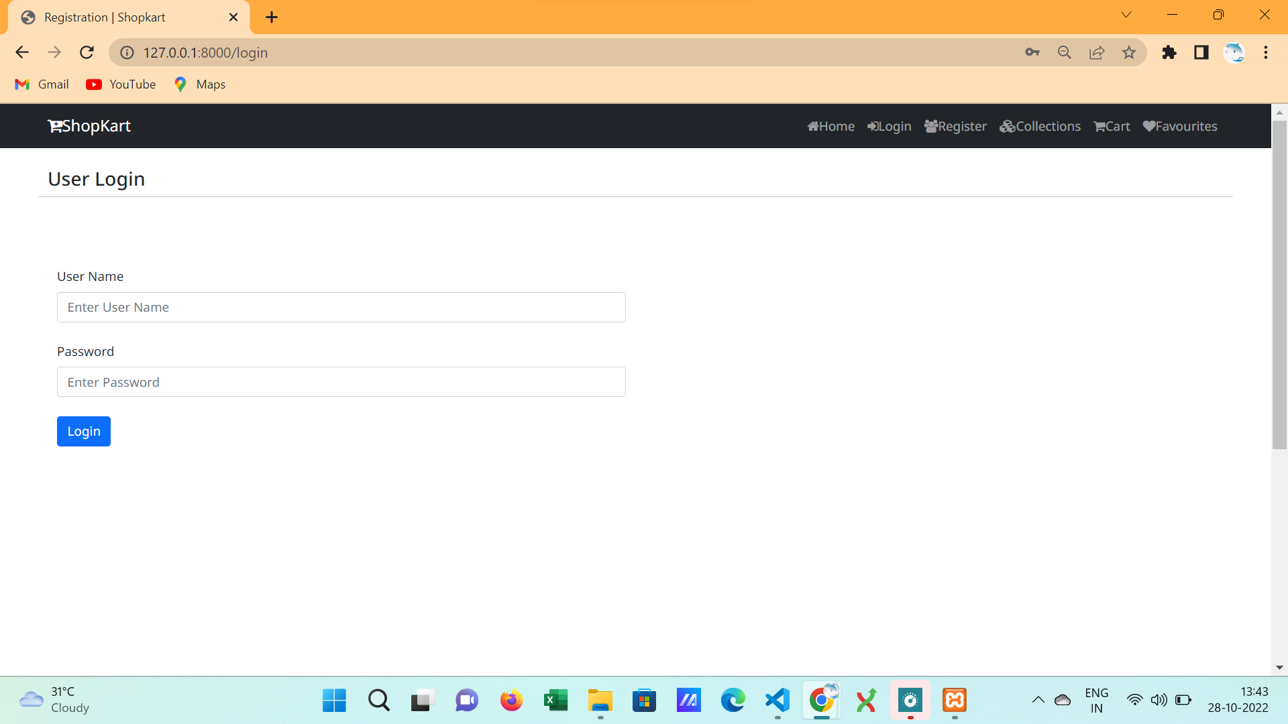The width and height of the screenshot is (1288, 724).
Task: Click the Enter User Name field
Action: [x=341, y=307]
